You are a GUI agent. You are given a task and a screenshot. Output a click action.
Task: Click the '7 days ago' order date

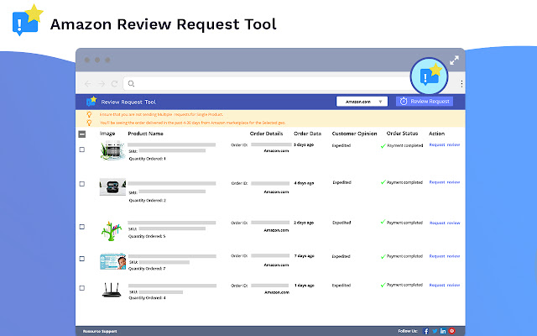point(304,256)
